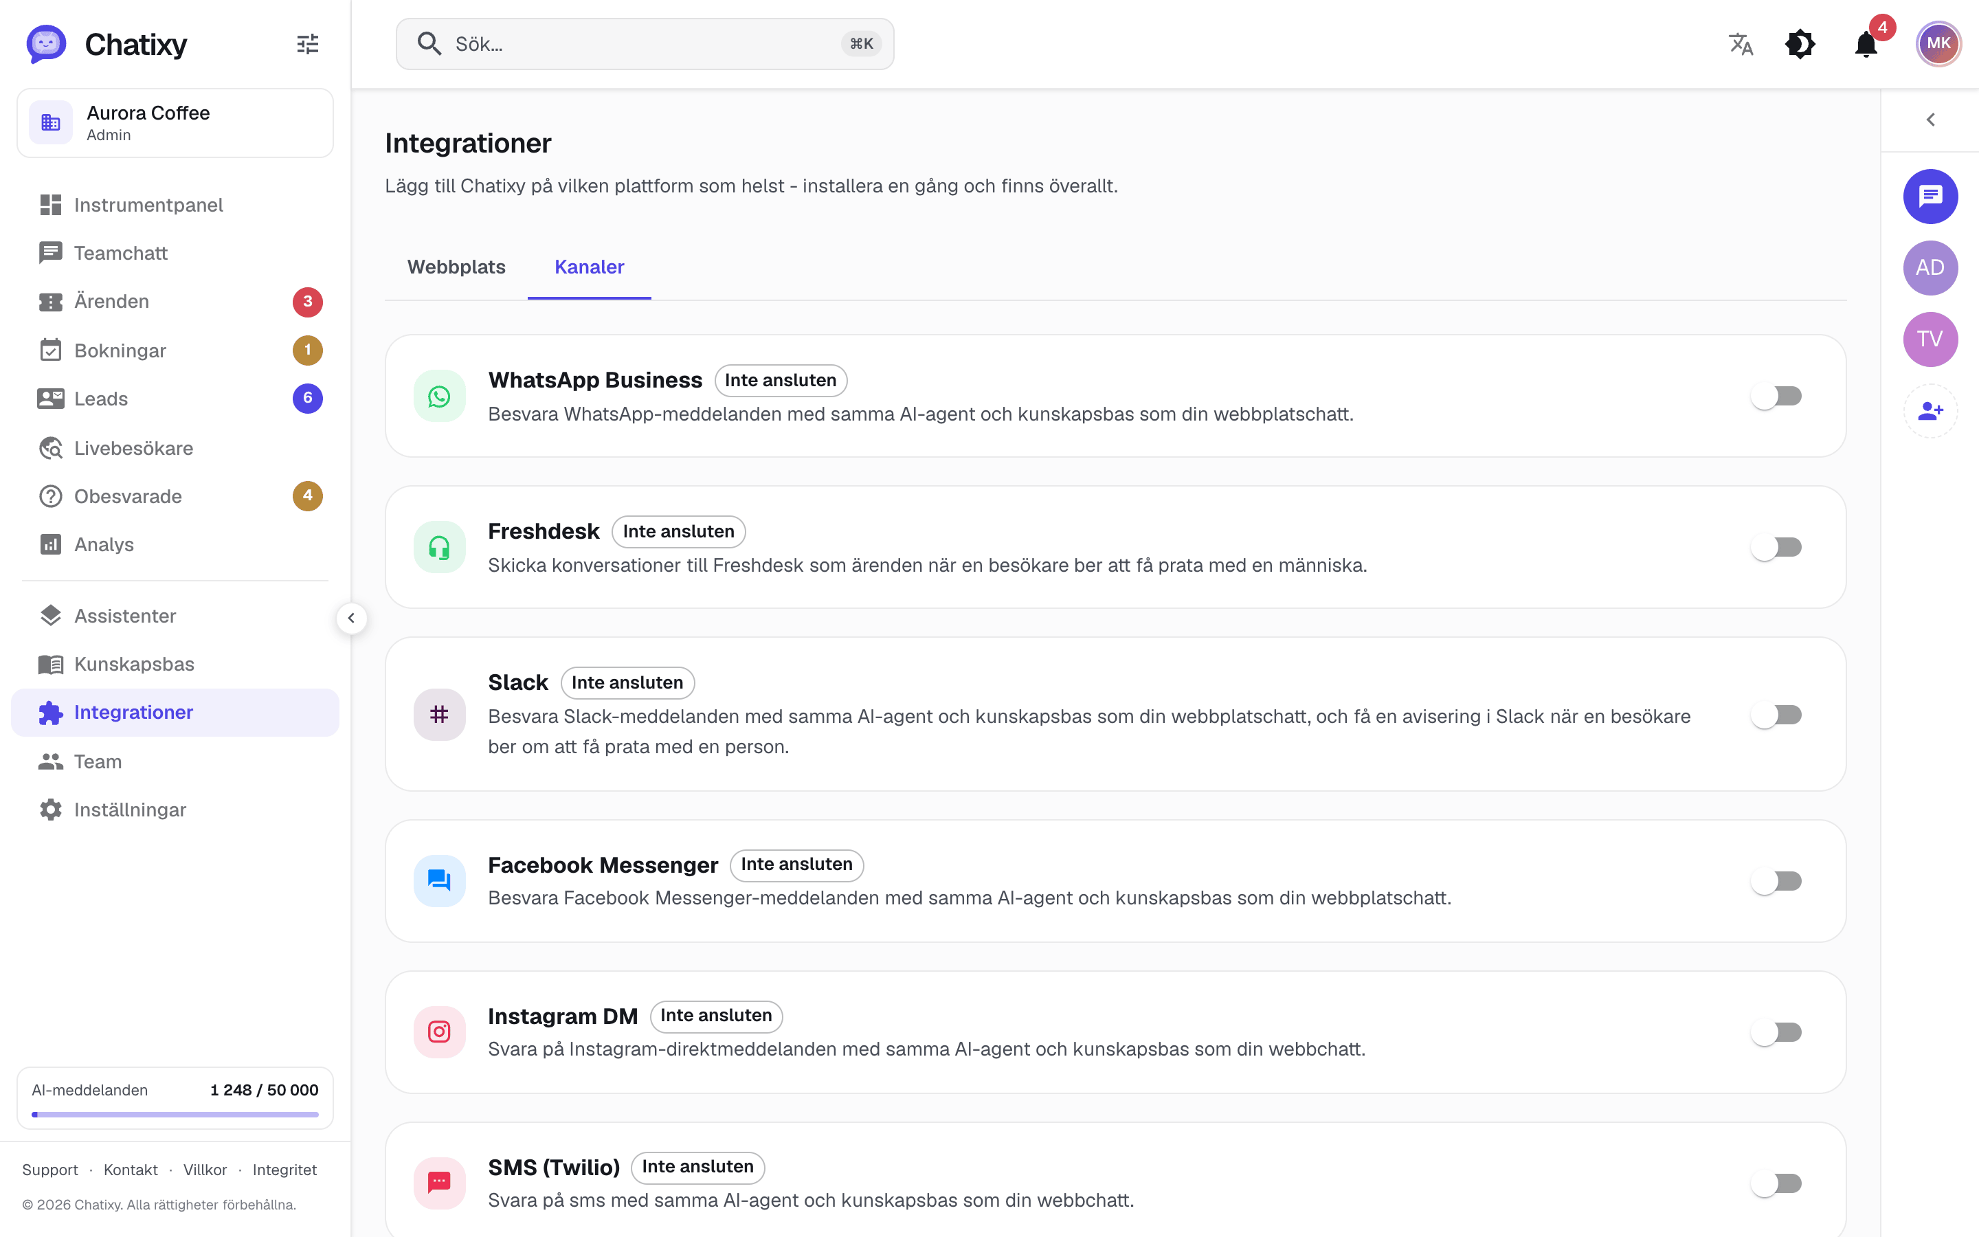
Task: Open the Team page
Action: click(x=175, y=761)
